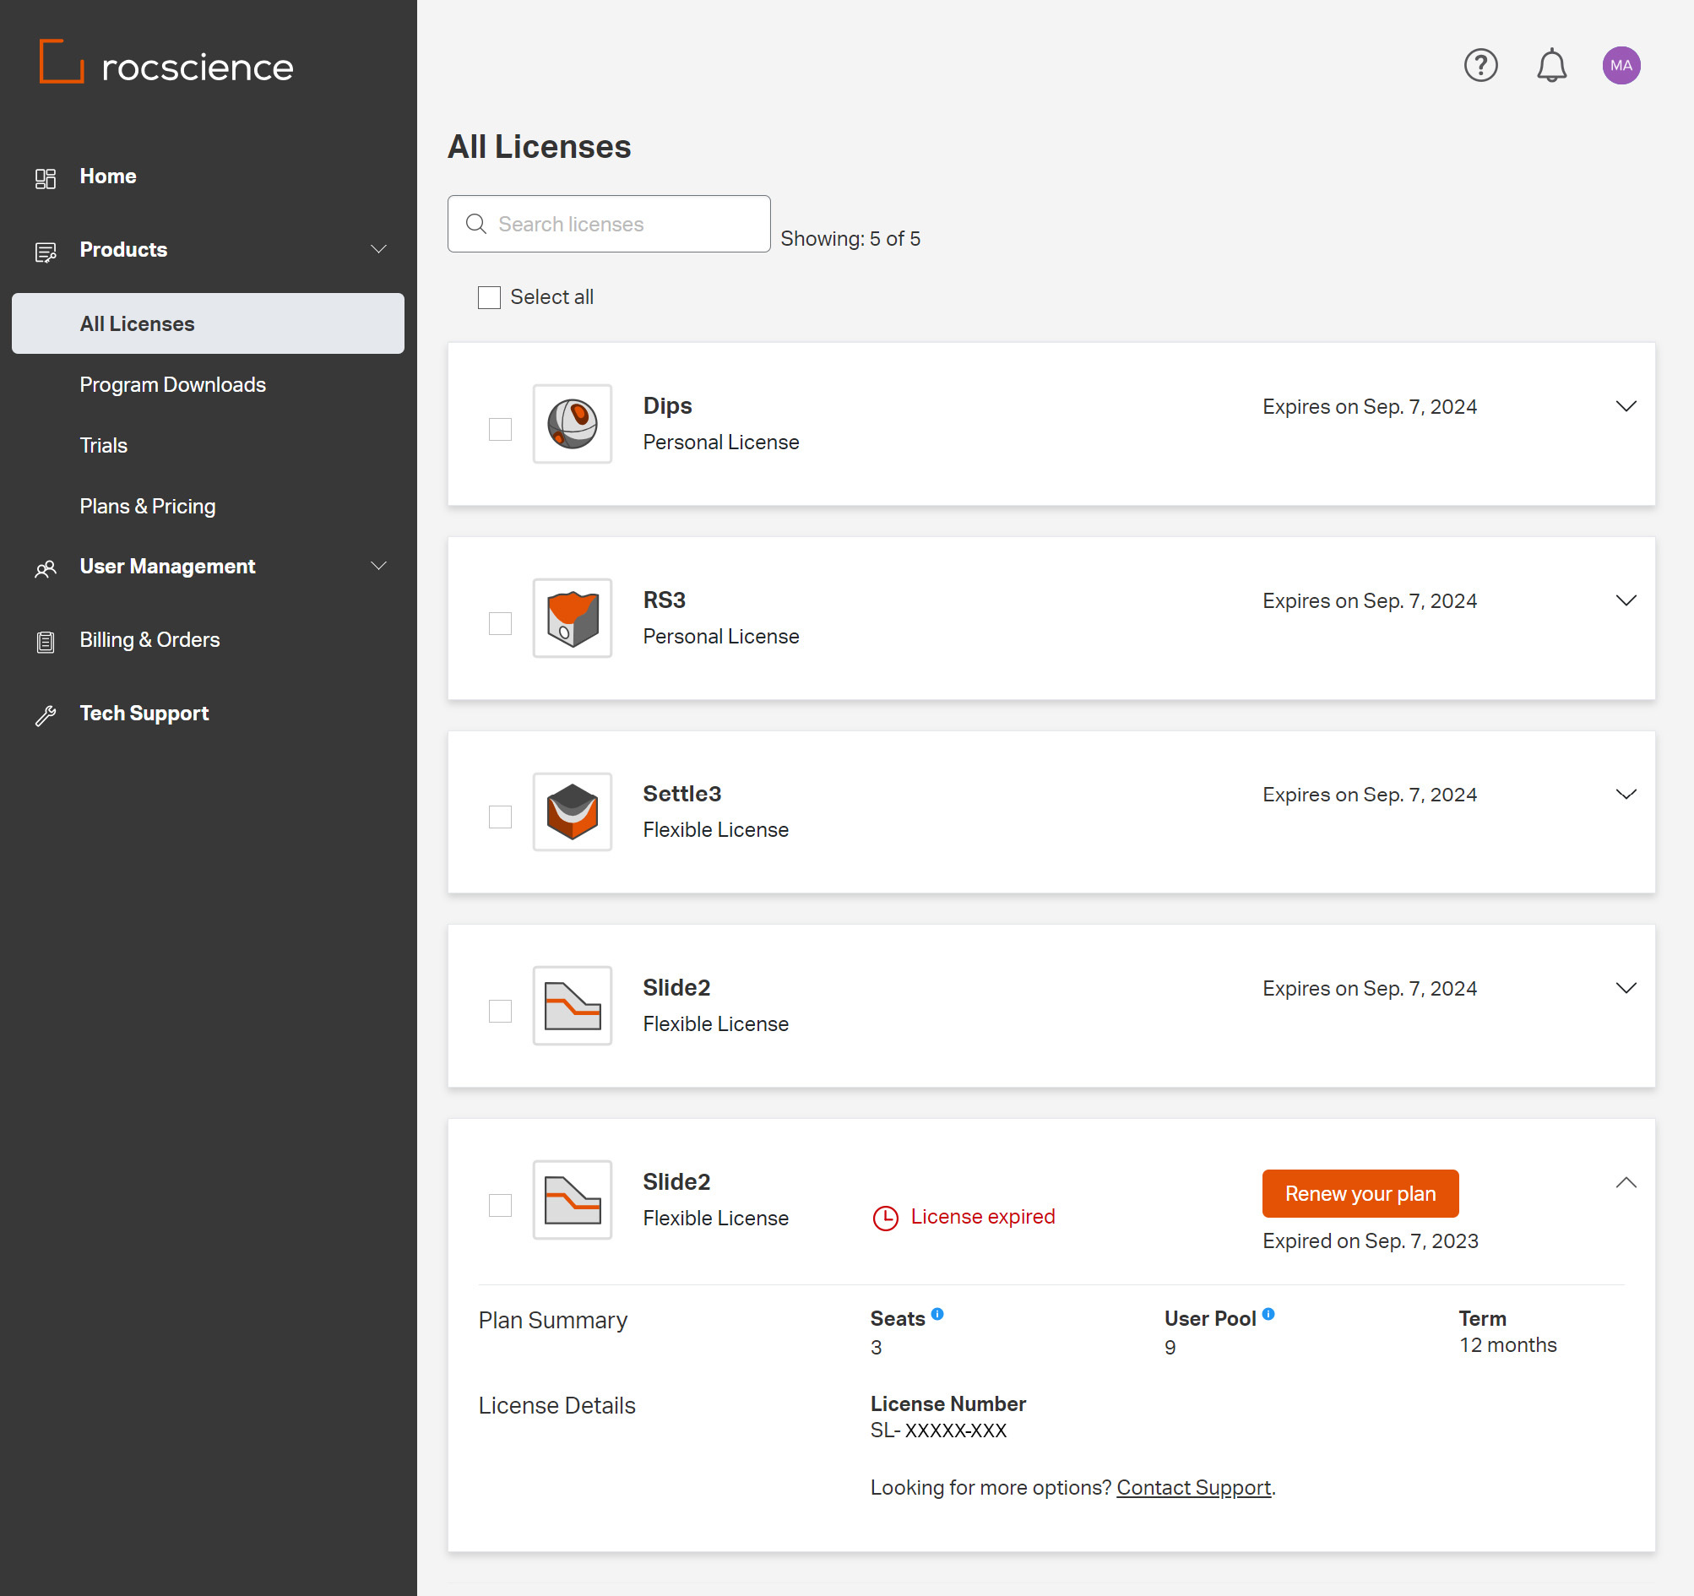
Task: Click the RS3 product icon
Action: click(x=572, y=618)
